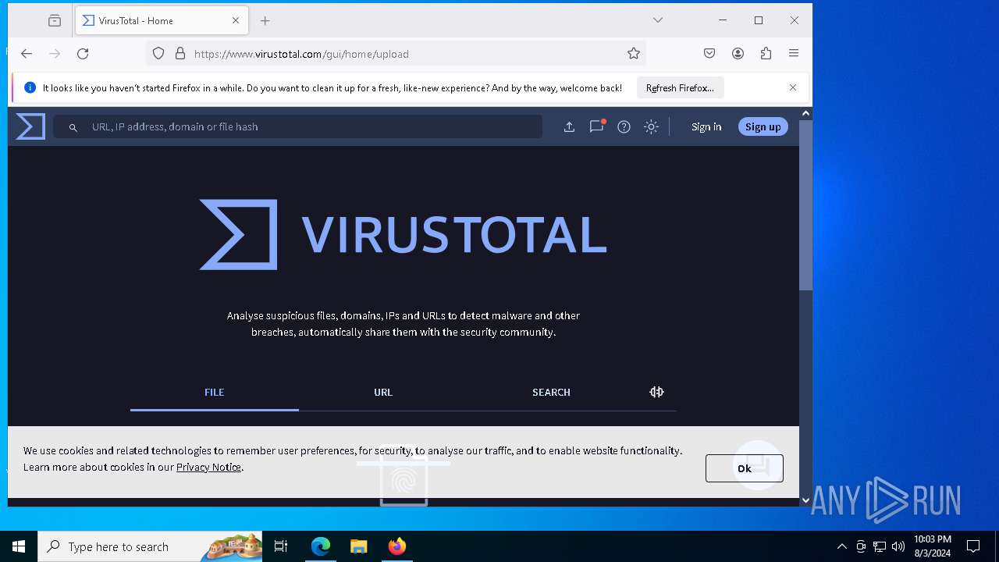Open the notifications chat icon

[596, 126]
